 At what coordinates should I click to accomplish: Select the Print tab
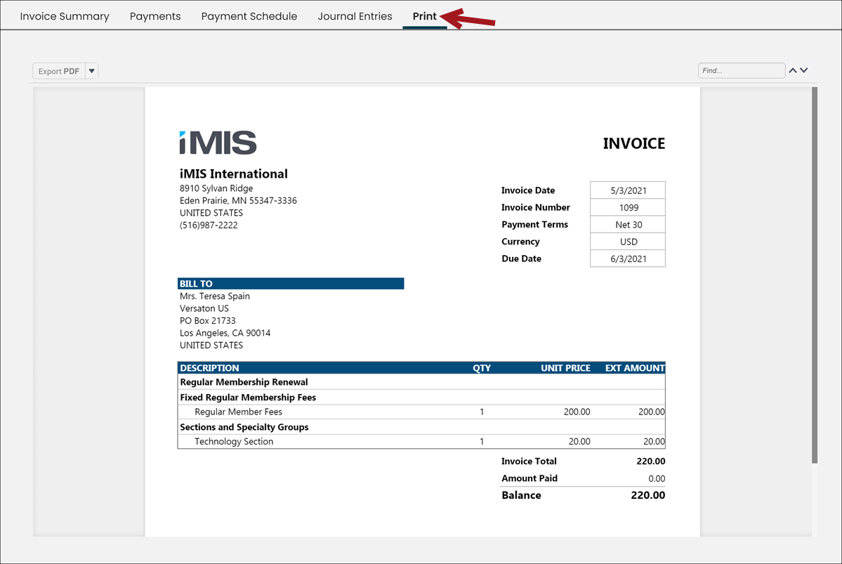point(424,16)
